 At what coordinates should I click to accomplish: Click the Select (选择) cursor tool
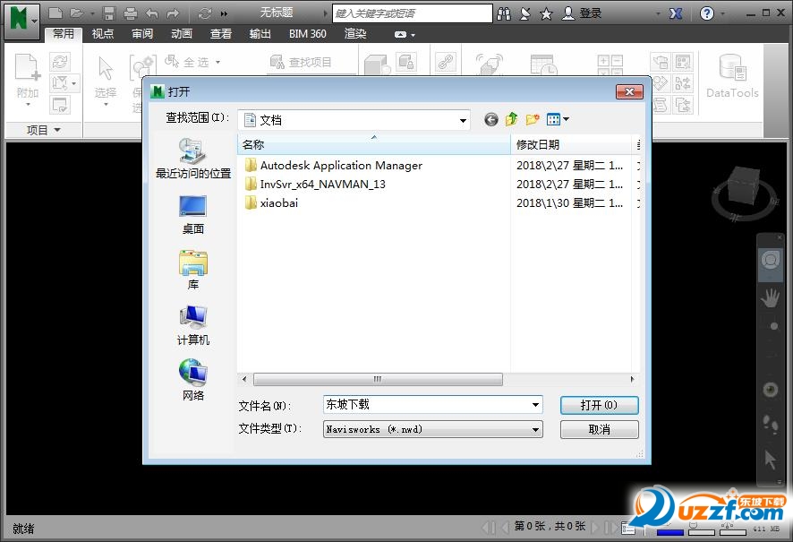coord(106,80)
